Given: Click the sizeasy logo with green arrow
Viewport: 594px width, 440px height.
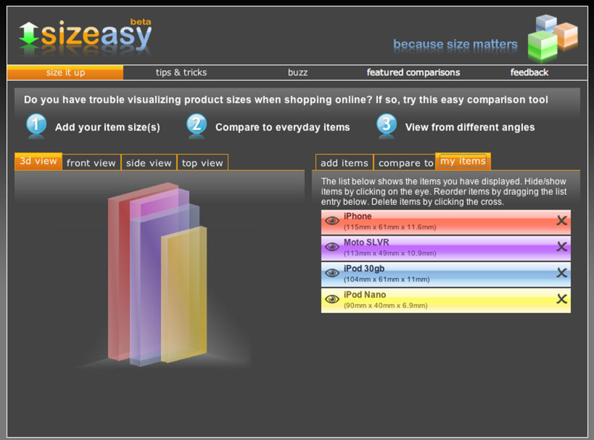Looking at the screenshot, I should pyautogui.click(x=85, y=36).
